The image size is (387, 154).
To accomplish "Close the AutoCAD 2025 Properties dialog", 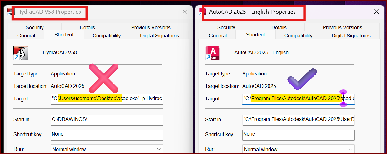I will 376,12.
